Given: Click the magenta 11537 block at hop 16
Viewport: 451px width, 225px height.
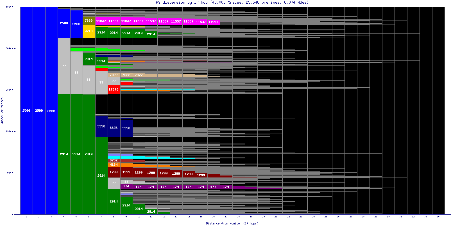Looking at the screenshot, I should 214,22.
